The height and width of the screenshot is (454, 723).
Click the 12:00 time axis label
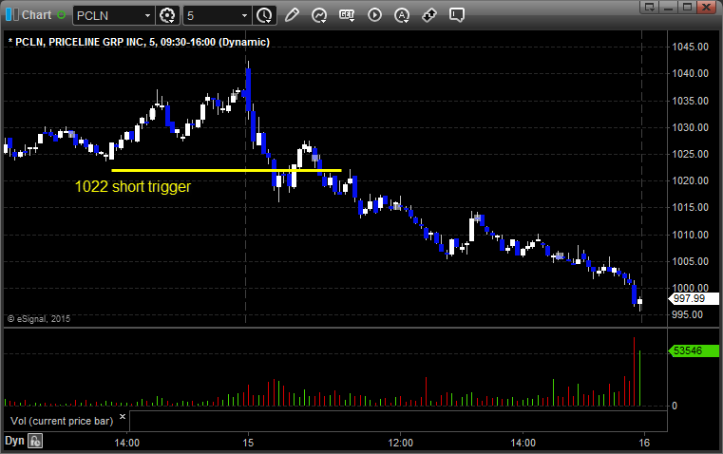(x=400, y=443)
